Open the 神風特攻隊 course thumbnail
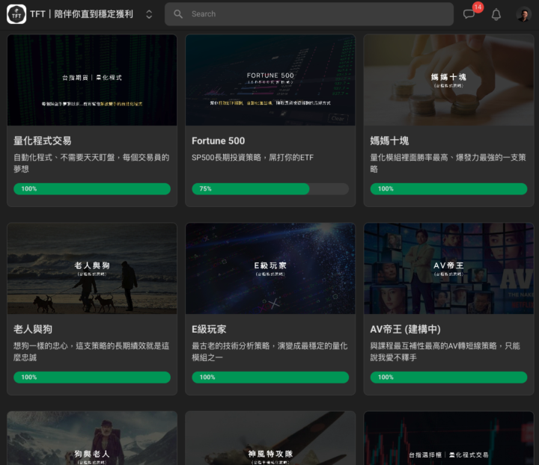The width and height of the screenshot is (539, 465). [x=270, y=438]
